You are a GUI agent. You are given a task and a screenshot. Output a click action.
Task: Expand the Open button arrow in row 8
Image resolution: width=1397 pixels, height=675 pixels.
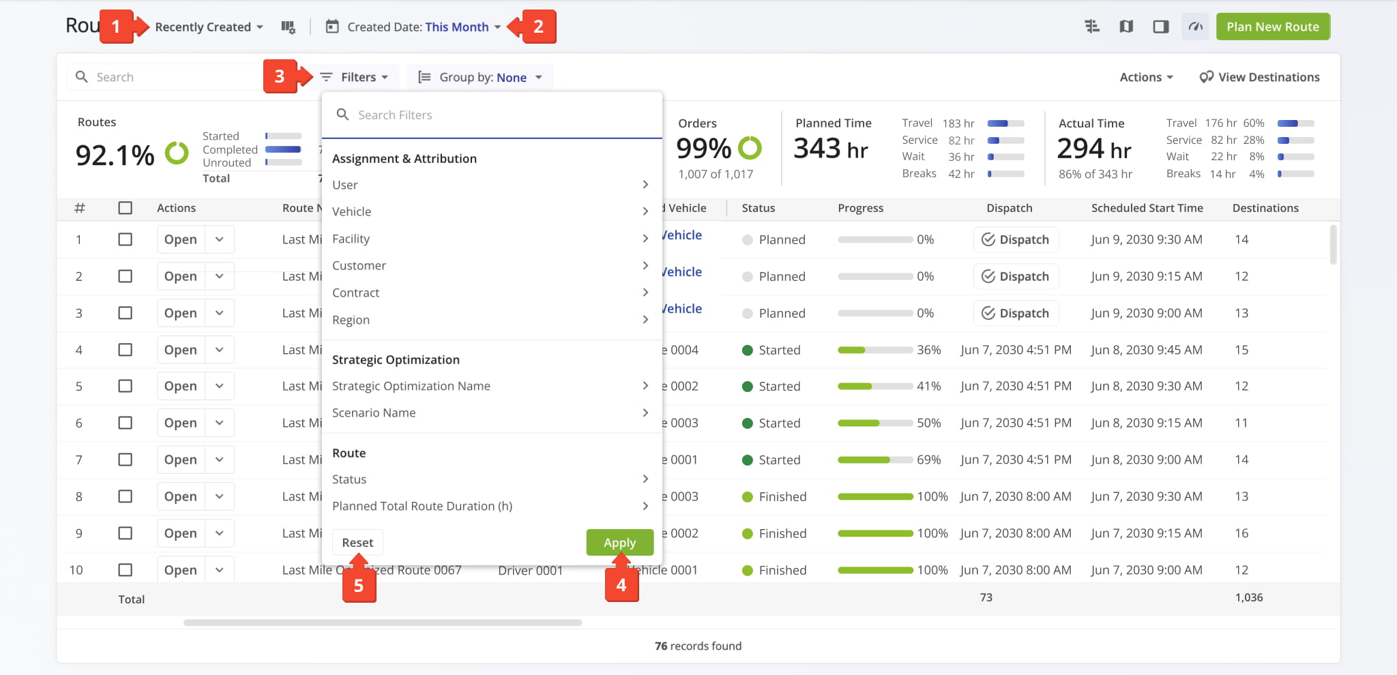[x=220, y=496]
